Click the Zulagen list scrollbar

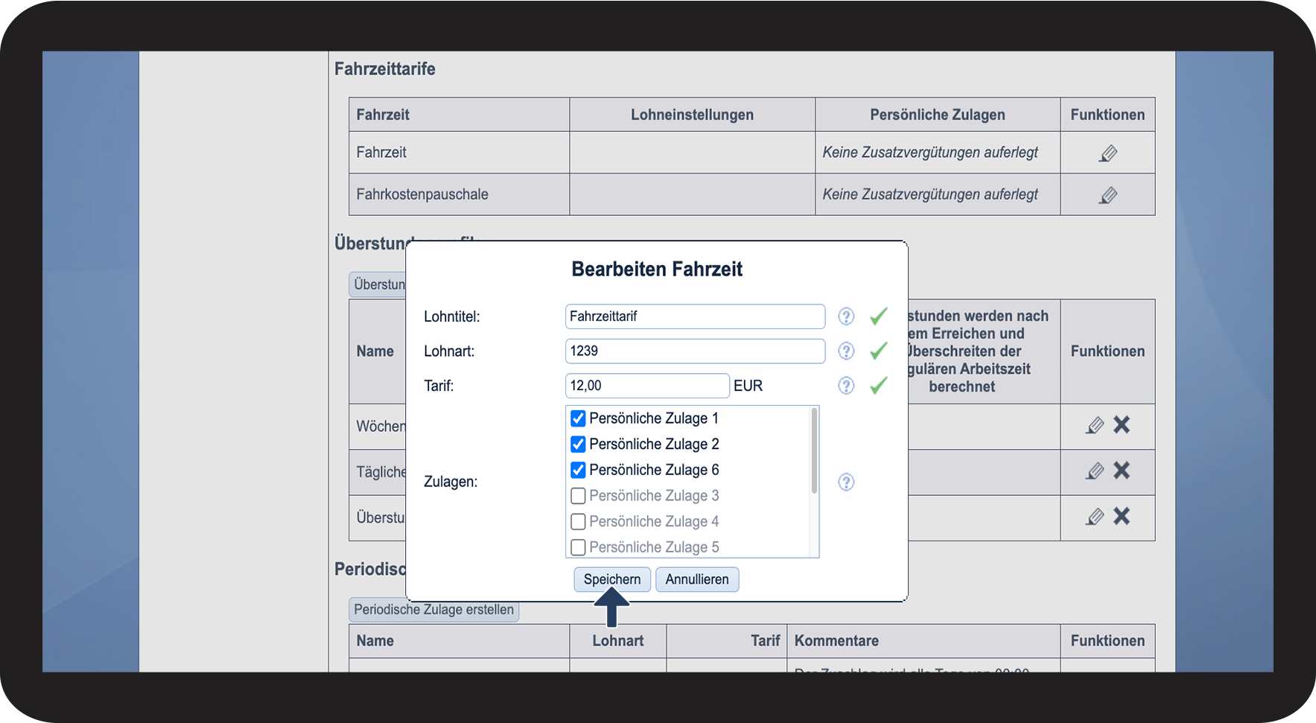(x=814, y=451)
